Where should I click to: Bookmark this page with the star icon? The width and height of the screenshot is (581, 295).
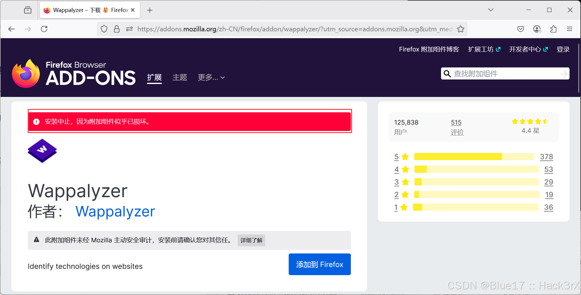[x=461, y=29]
